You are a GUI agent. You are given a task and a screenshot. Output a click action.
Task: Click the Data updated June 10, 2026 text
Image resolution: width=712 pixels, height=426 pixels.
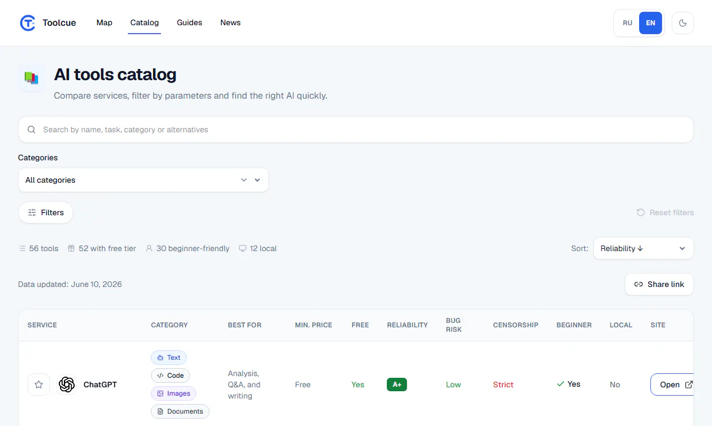pyautogui.click(x=70, y=284)
